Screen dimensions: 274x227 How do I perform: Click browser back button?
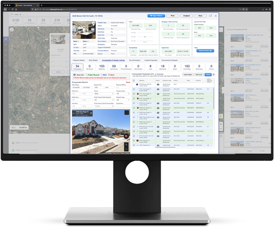point(5,9)
